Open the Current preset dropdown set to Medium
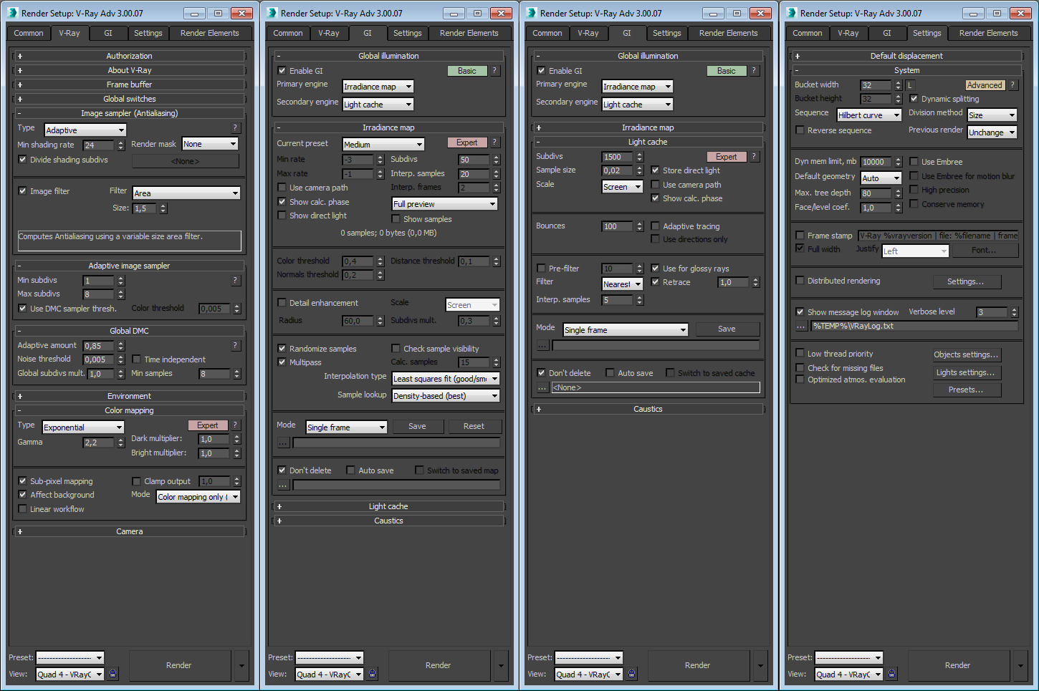The image size is (1039, 691). tap(383, 144)
